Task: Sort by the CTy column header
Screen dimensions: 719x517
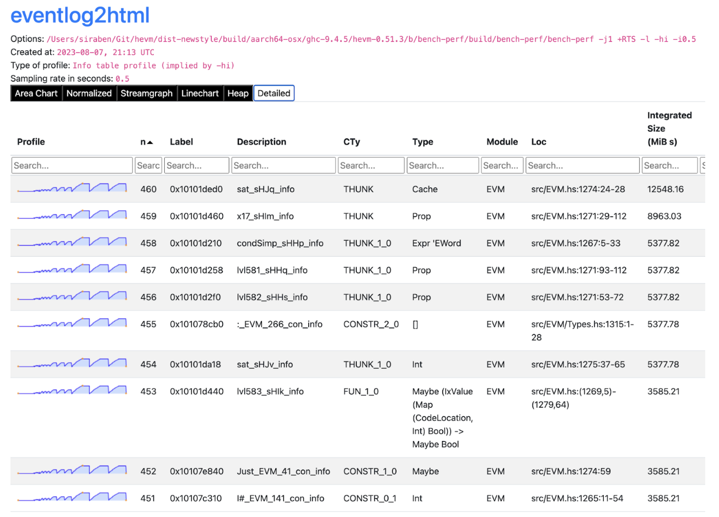Action: pyautogui.click(x=351, y=142)
